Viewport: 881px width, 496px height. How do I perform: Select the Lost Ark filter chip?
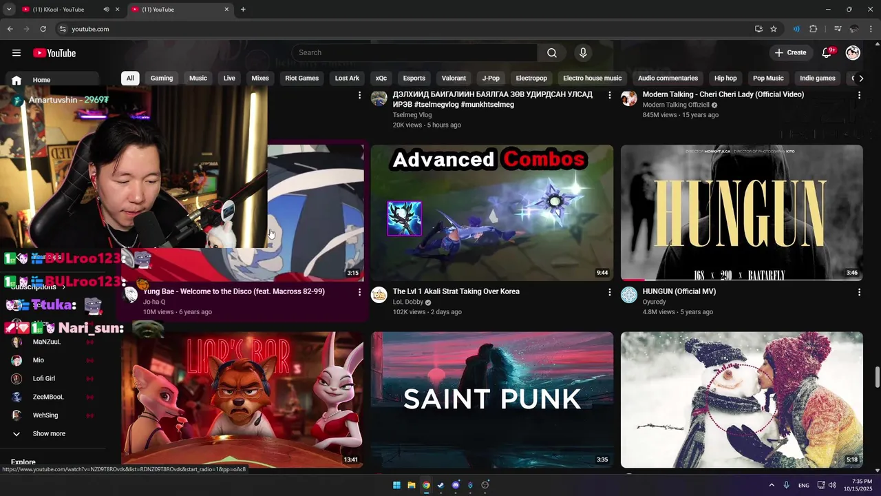347,79
